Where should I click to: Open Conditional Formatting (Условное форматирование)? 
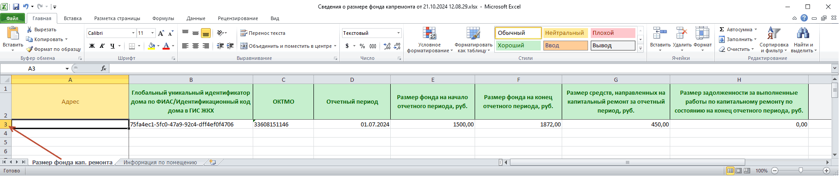coord(430,40)
